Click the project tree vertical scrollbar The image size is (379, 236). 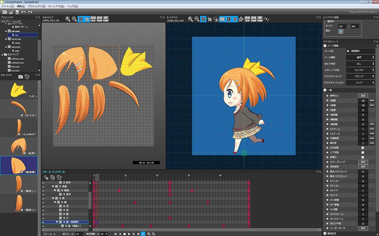point(39,50)
